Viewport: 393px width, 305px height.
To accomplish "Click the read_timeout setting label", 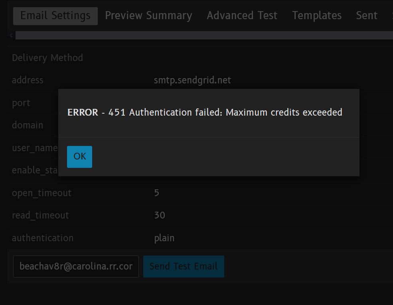I will 40,215.
